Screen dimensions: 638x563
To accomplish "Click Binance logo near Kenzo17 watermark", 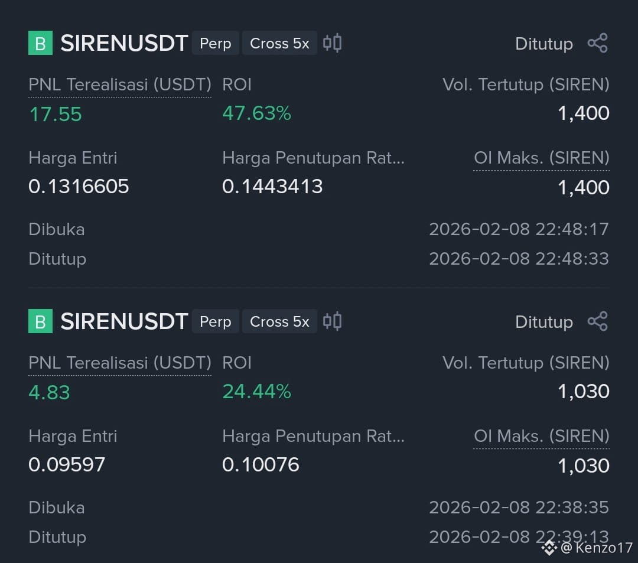I will point(549,548).
